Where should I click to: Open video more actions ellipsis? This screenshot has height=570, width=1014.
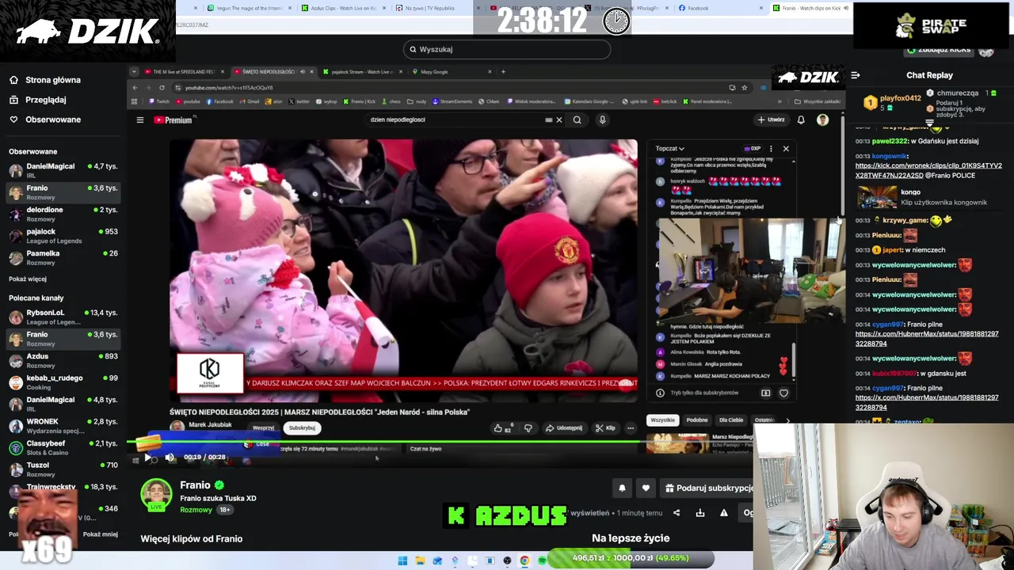(x=631, y=428)
